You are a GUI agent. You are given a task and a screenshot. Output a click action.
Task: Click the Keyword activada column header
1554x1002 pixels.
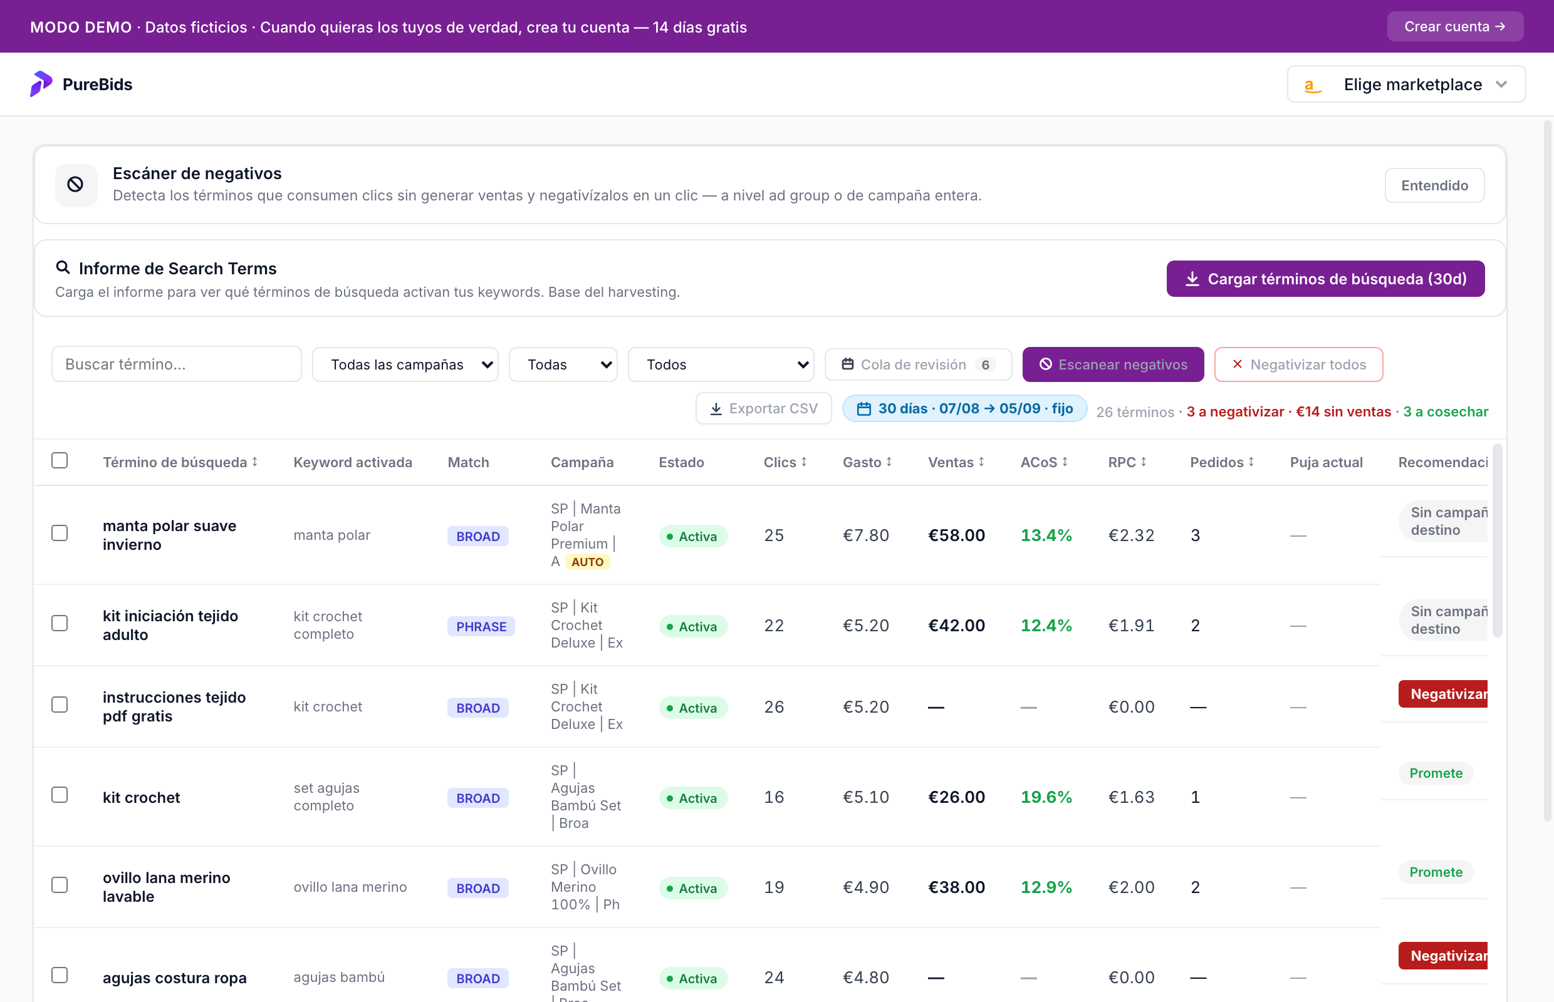pos(352,462)
